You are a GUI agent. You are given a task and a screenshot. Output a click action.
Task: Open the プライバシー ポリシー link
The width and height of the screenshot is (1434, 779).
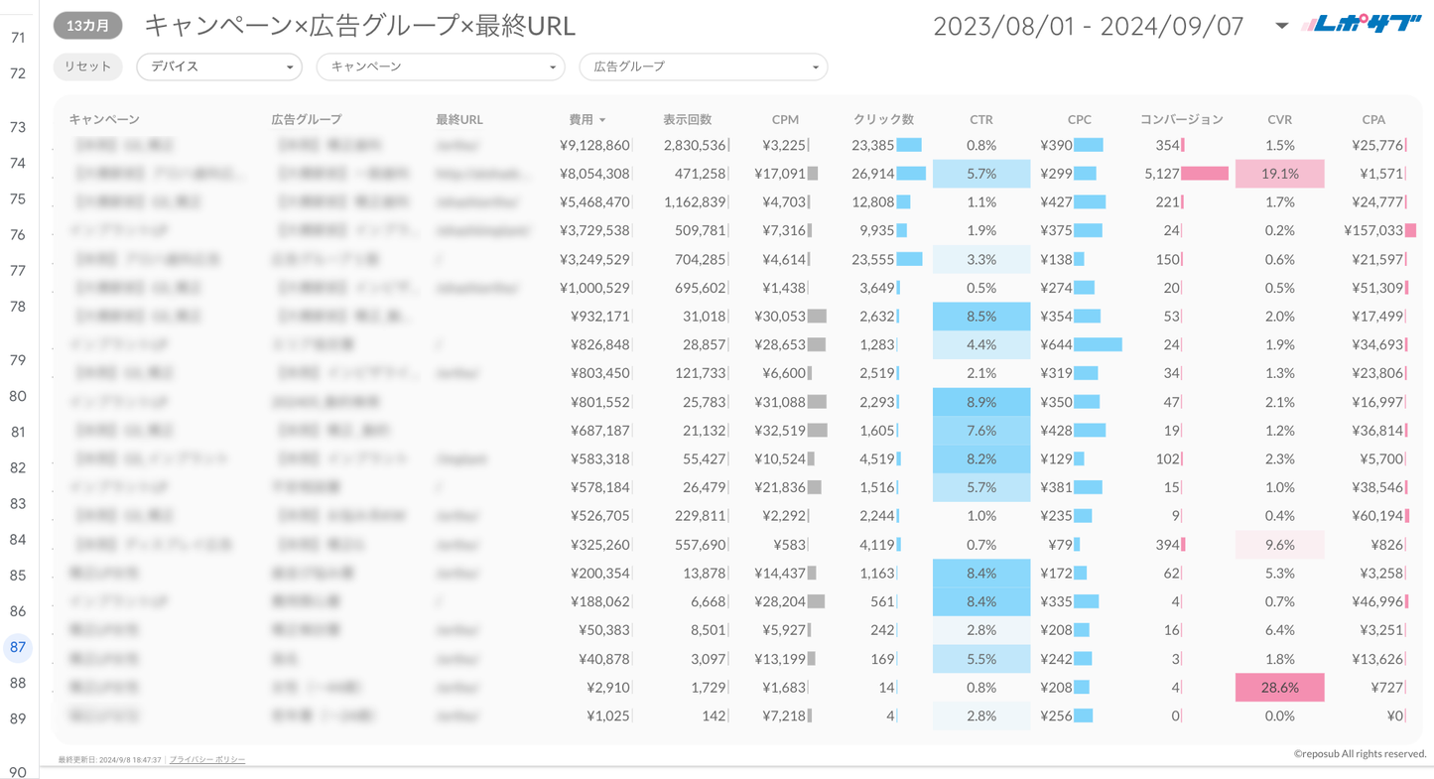pyautogui.click(x=207, y=759)
